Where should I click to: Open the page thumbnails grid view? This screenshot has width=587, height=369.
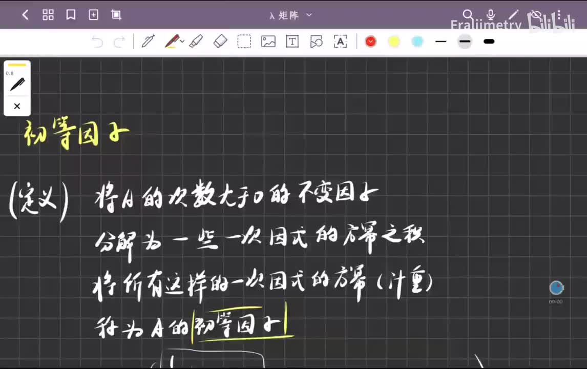[x=48, y=15]
